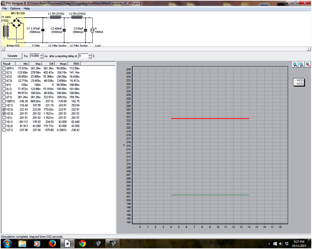Open the Help menu
The image size is (312, 249).
point(27,8)
